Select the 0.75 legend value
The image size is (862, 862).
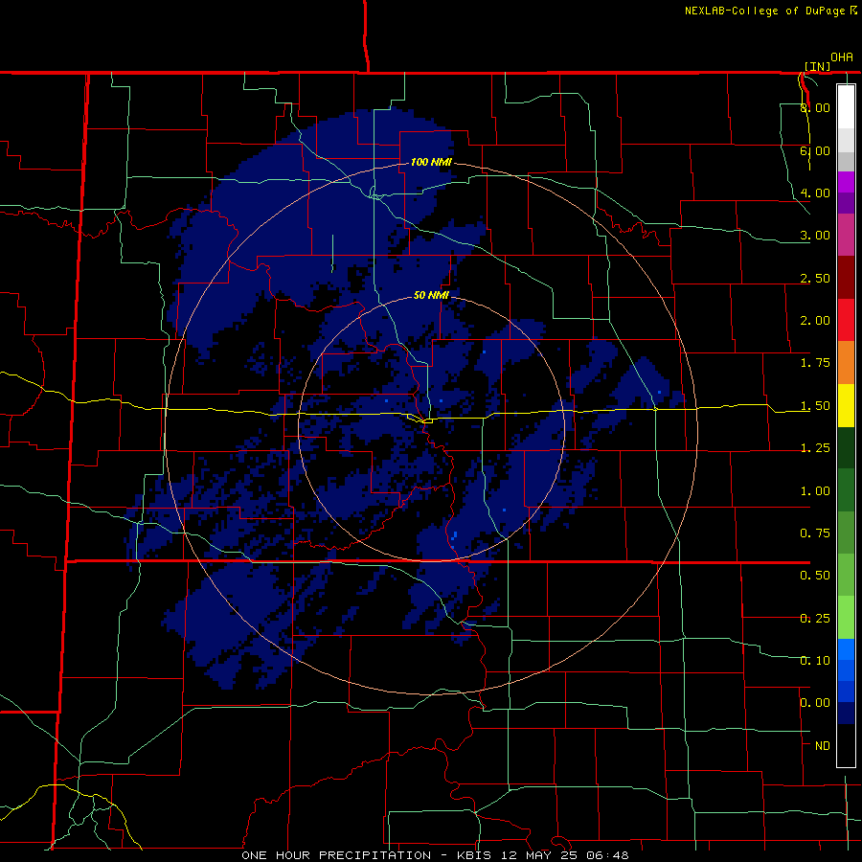click(x=815, y=533)
